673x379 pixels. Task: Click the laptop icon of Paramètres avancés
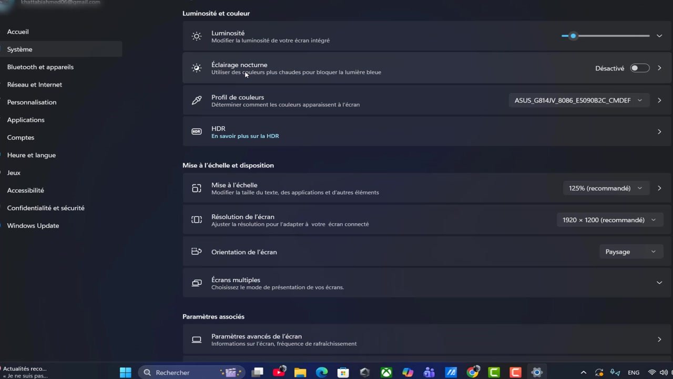tap(197, 340)
